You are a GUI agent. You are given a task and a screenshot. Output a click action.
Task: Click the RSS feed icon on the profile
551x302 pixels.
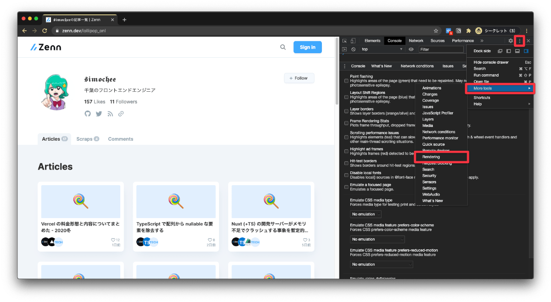[110, 114]
